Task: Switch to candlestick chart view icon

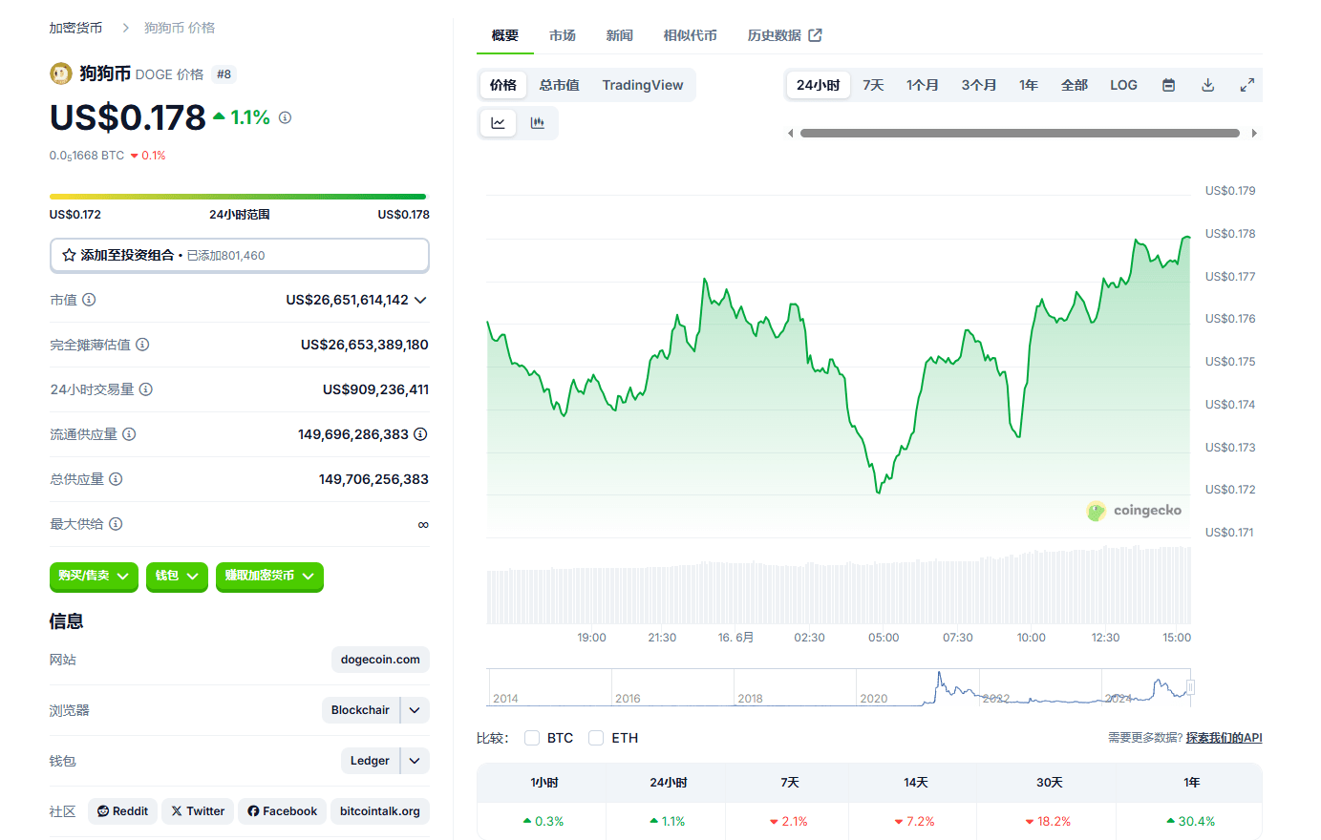Action: pyautogui.click(x=538, y=123)
